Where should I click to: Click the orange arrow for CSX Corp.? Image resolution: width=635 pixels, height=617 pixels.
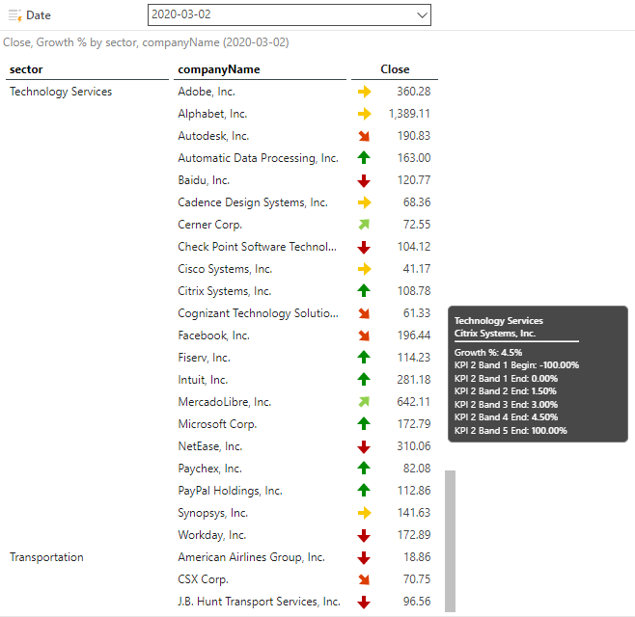(364, 579)
